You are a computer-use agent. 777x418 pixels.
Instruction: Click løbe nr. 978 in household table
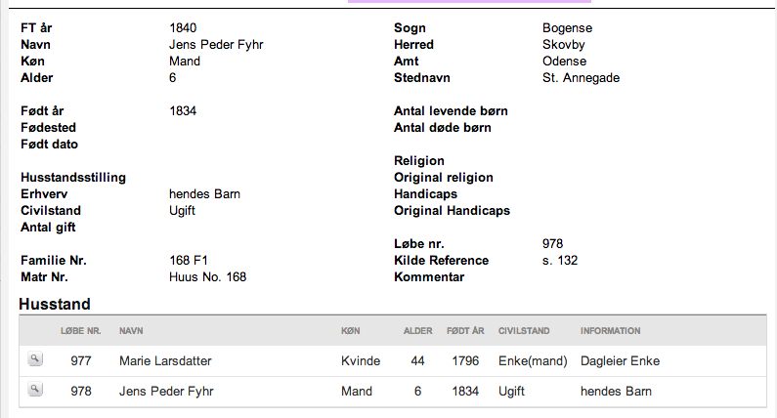click(x=81, y=392)
